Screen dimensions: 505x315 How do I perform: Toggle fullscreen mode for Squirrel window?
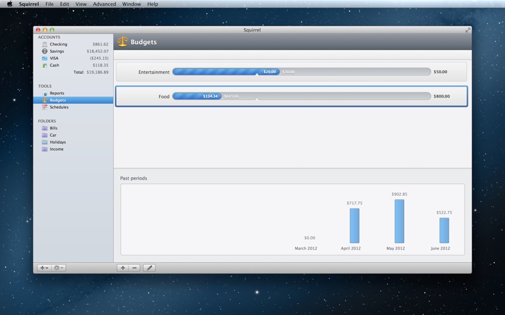click(468, 30)
